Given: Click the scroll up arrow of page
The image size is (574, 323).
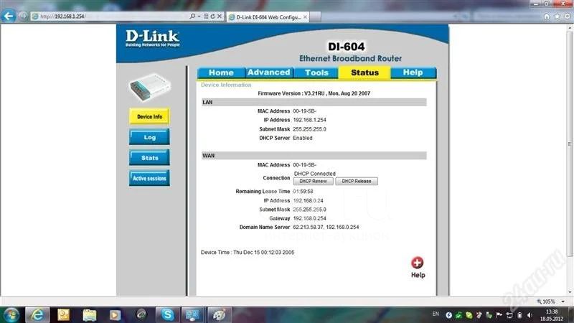Looking at the screenshot, I should 570,27.
